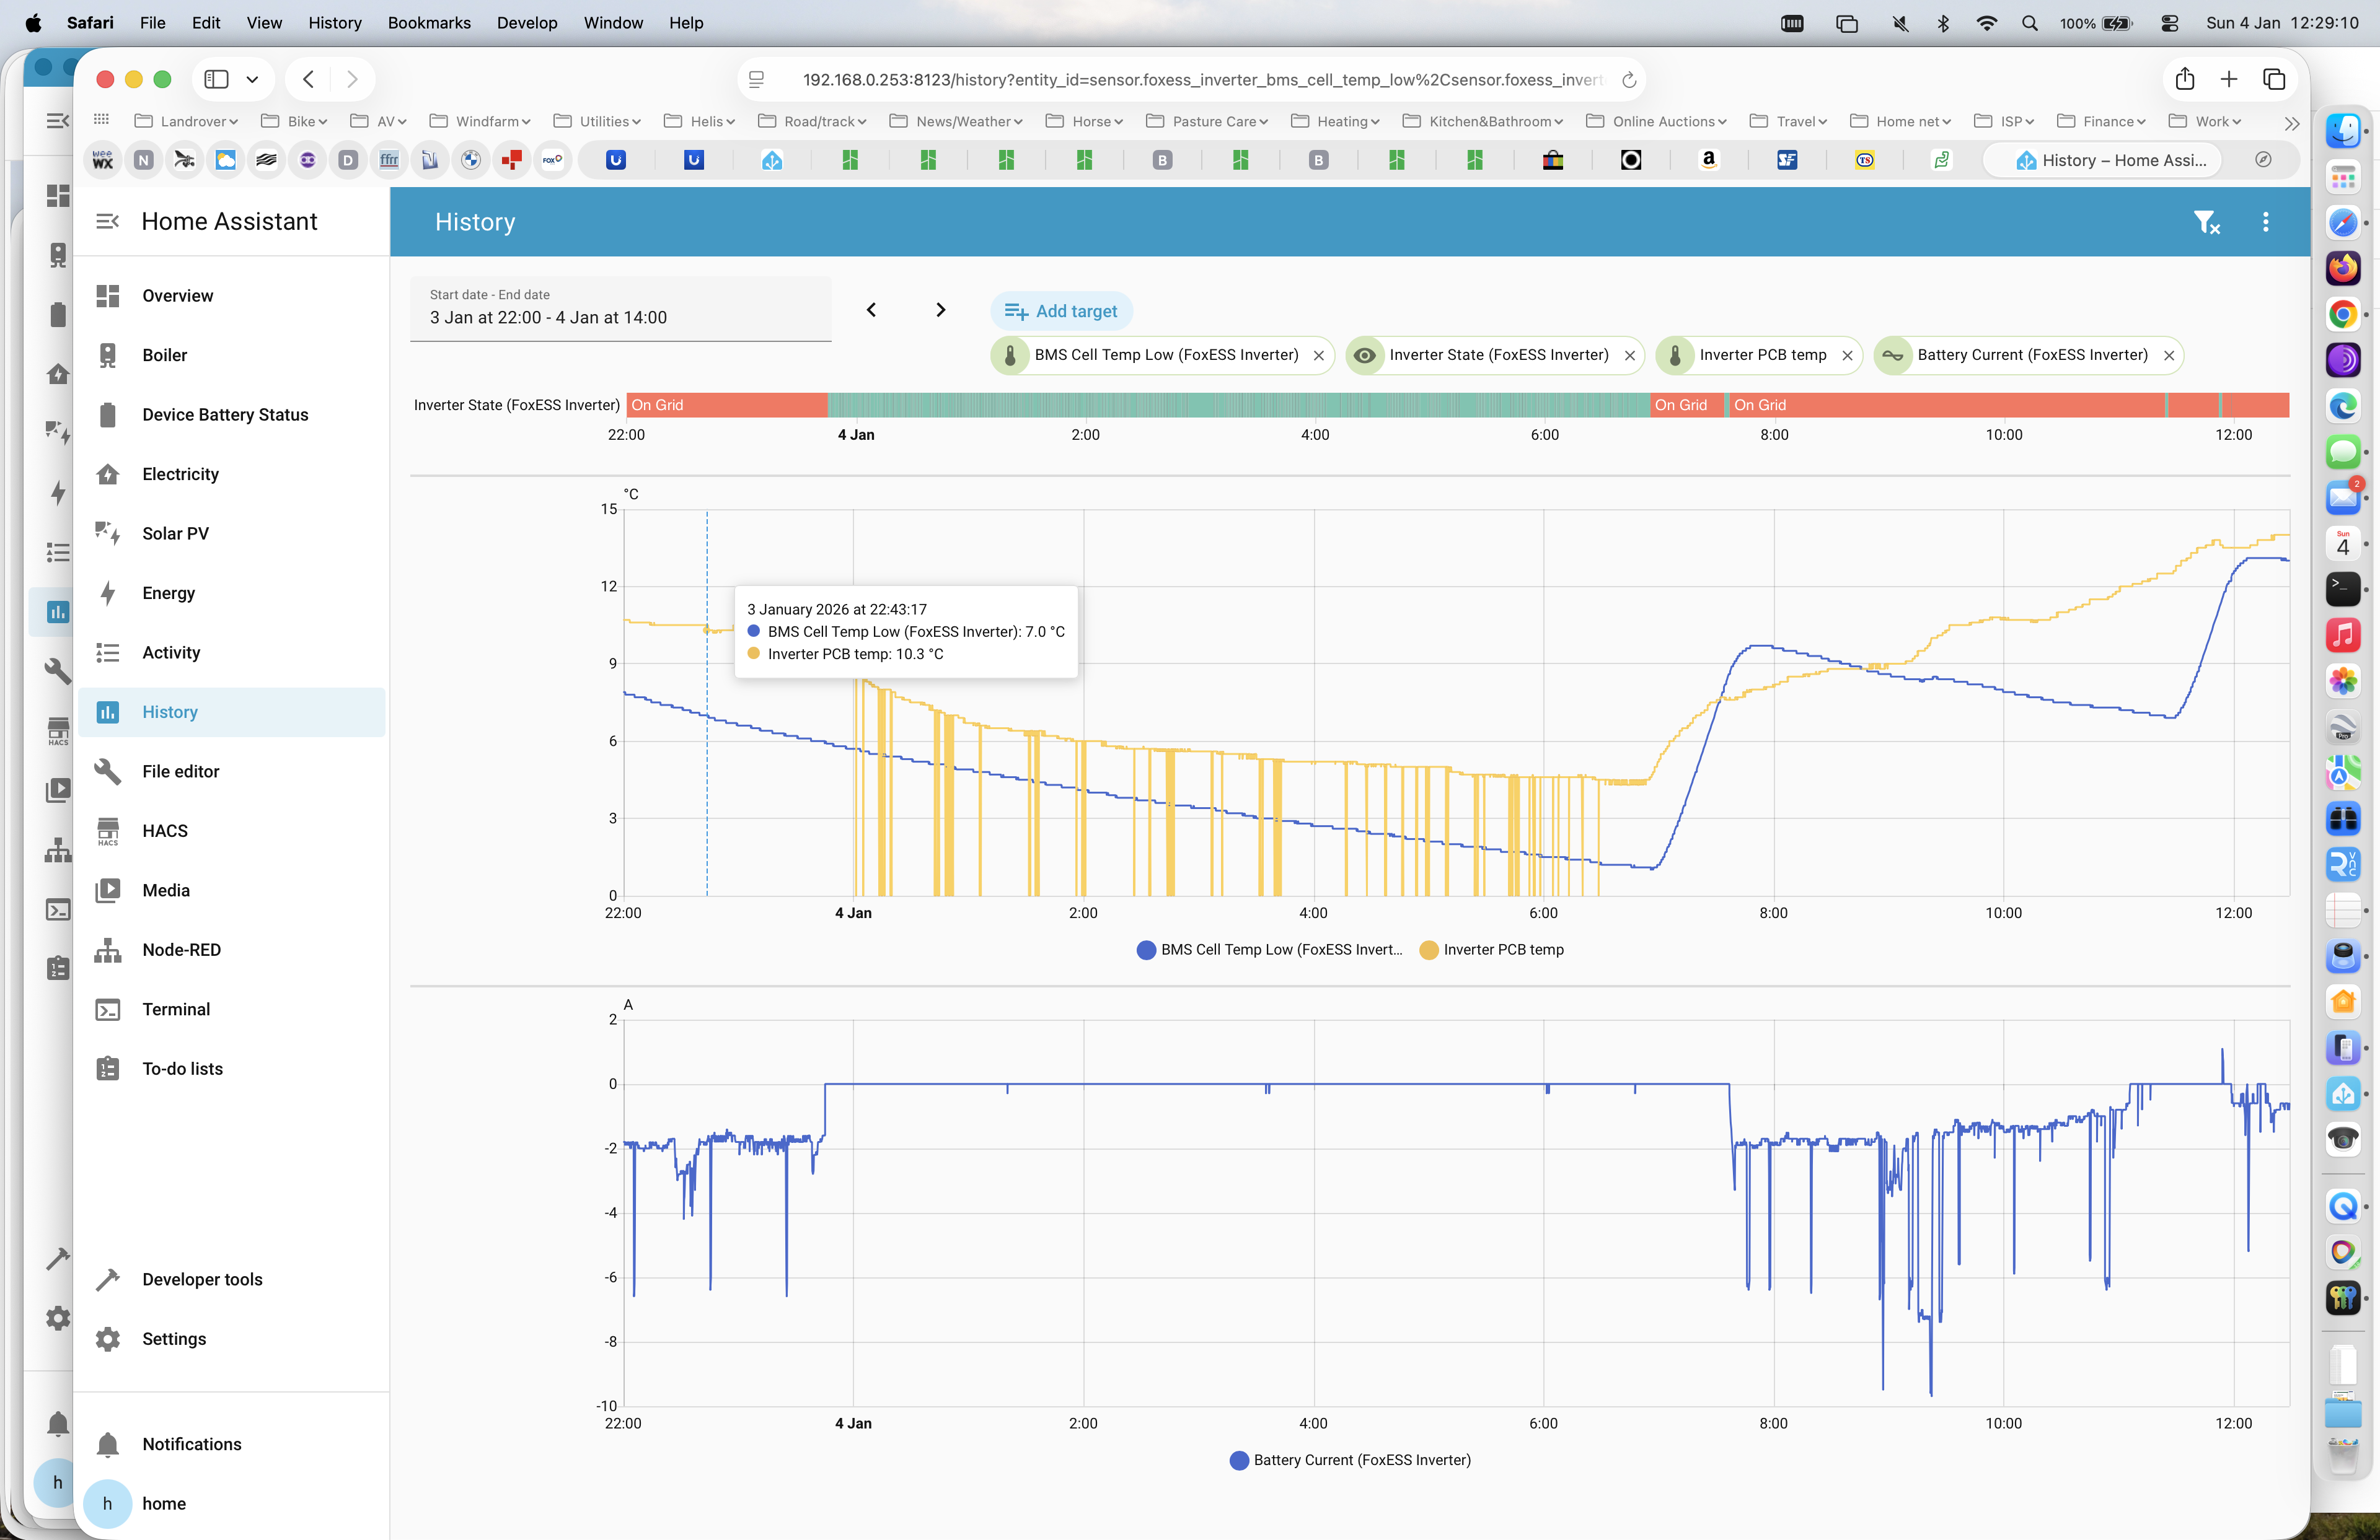Open Safari sidebar options dropdown chevron

click(x=252, y=80)
